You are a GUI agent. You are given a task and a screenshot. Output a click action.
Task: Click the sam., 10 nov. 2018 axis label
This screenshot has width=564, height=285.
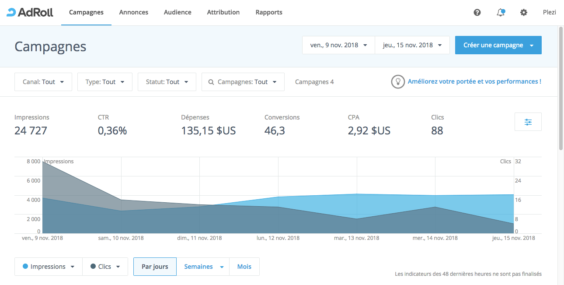[121, 238]
